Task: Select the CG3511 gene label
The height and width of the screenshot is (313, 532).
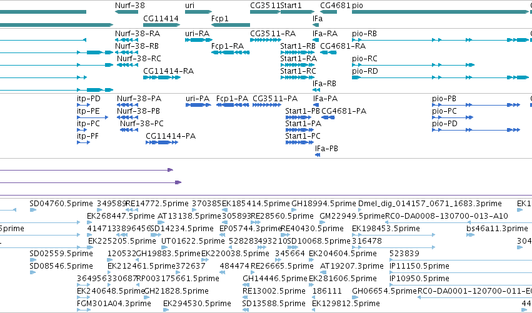Action: tap(265, 6)
